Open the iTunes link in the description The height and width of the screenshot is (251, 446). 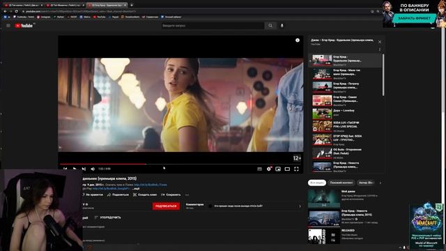tap(151, 185)
